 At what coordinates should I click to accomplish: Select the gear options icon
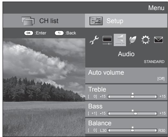pyautogui.click(x=145, y=40)
